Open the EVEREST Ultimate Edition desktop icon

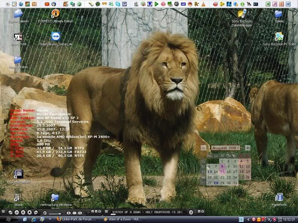coord(55,14)
